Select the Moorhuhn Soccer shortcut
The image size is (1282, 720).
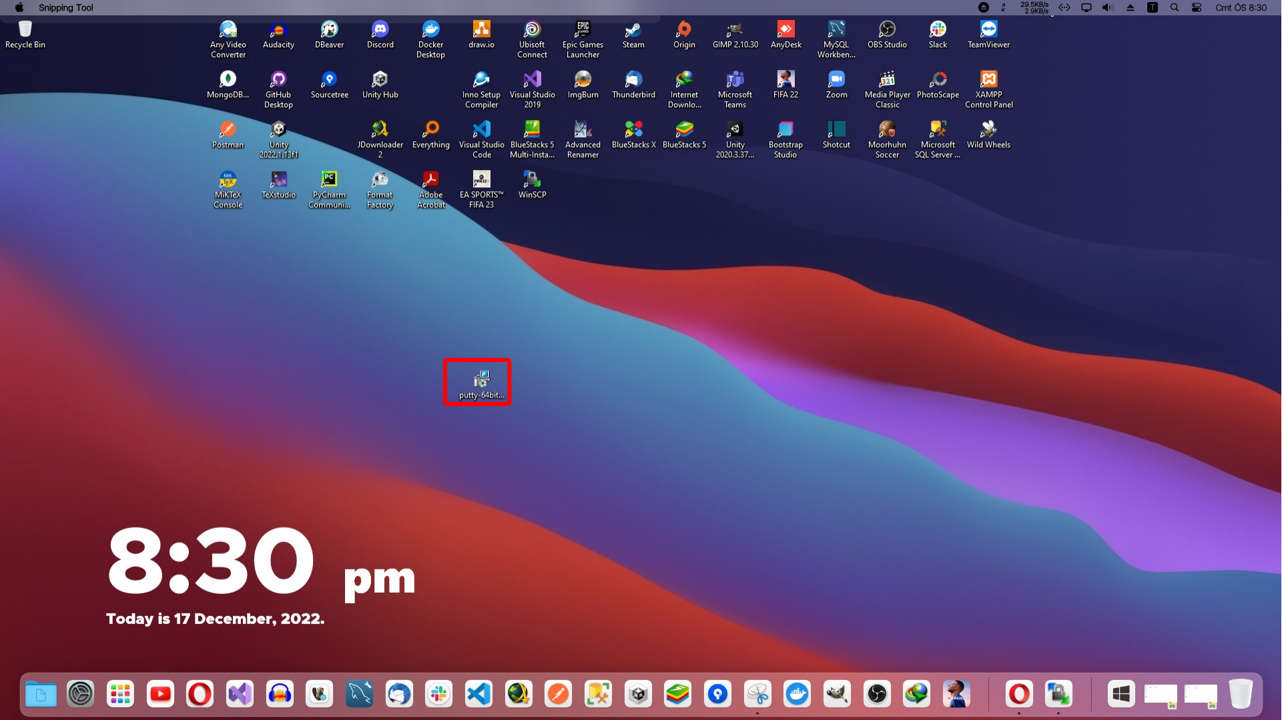click(x=887, y=140)
